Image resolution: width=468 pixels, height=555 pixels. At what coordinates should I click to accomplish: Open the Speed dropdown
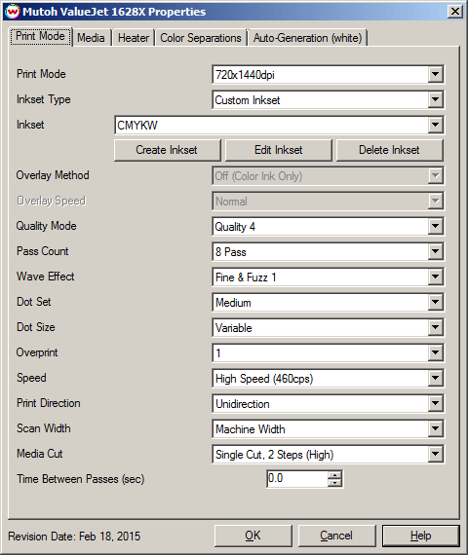tap(328, 379)
